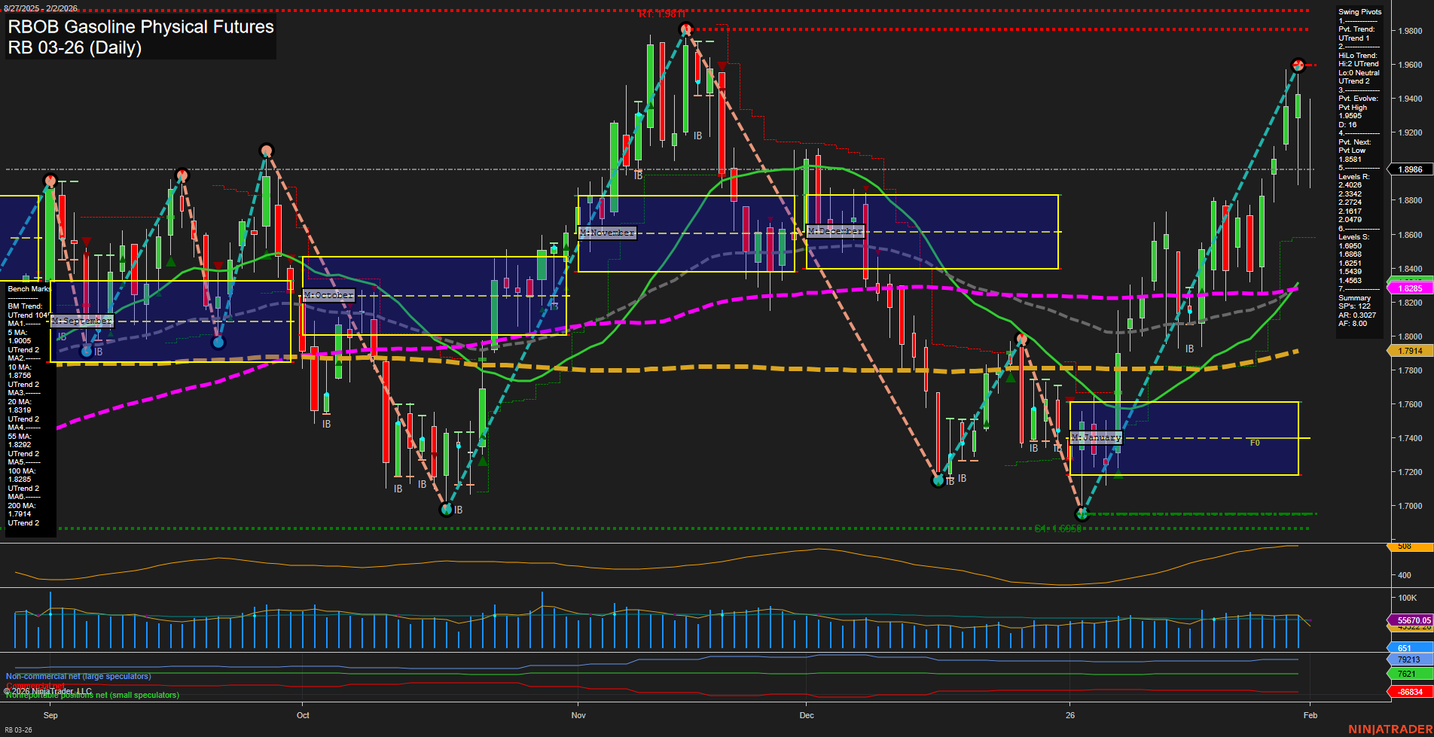Select the purple 55670.05 open interest marker
Image resolution: width=1434 pixels, height=737 pixels.
click(1412, 620)
